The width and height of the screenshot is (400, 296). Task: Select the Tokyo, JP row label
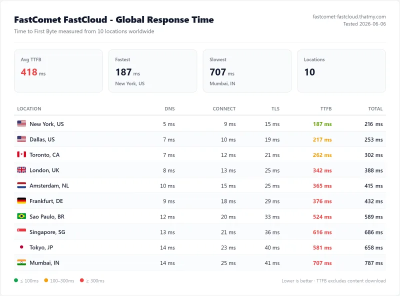[x=41, y=247]
